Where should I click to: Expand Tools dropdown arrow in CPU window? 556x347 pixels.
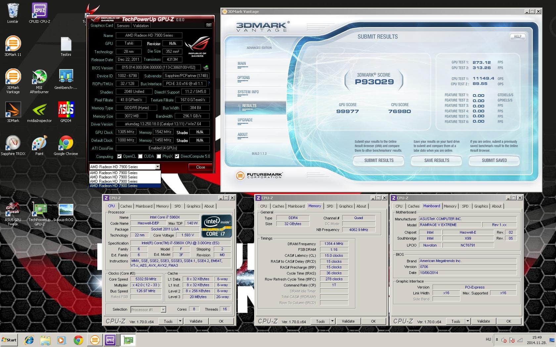point(180,321)
